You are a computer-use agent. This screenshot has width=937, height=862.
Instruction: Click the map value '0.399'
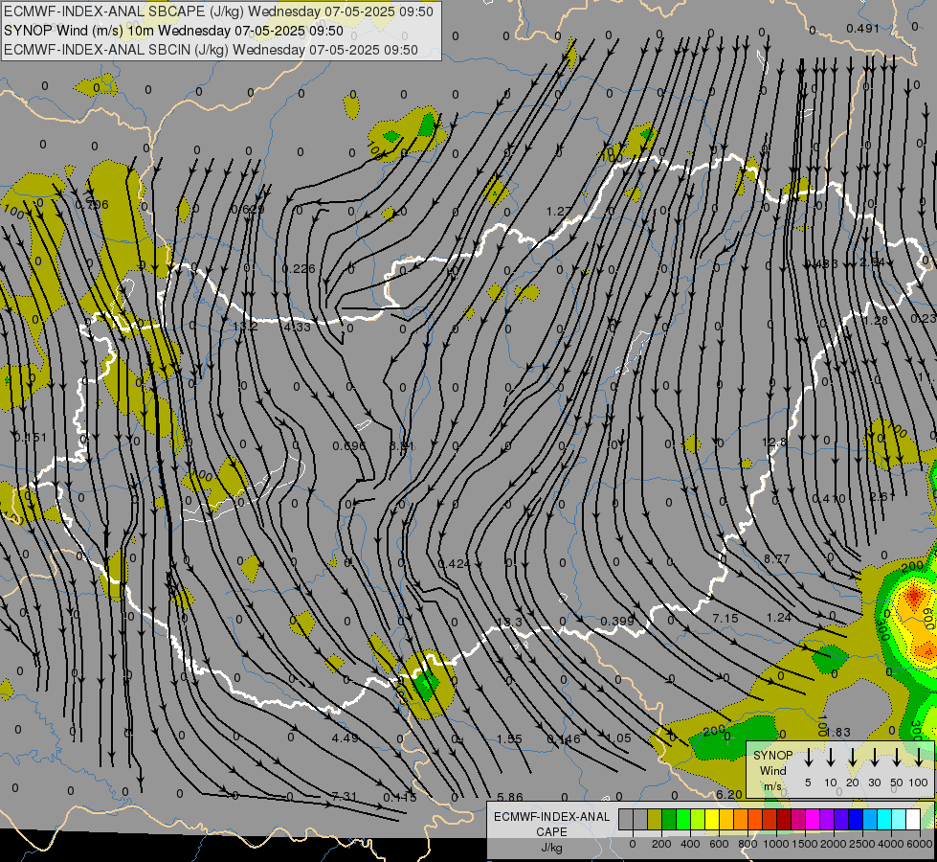[x=616, y=622]
